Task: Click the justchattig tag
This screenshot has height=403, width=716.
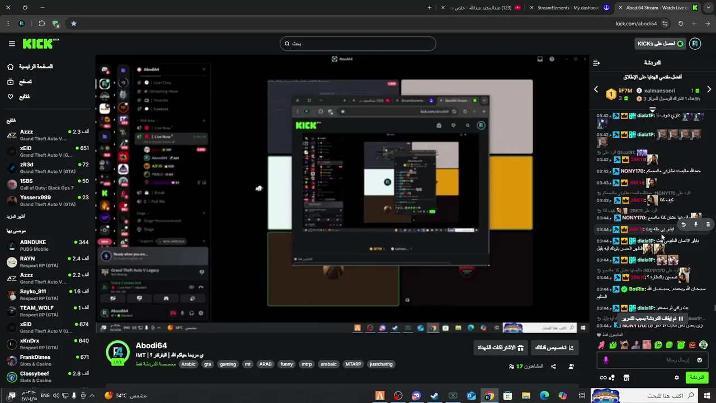Action: (x=381, y=364)
